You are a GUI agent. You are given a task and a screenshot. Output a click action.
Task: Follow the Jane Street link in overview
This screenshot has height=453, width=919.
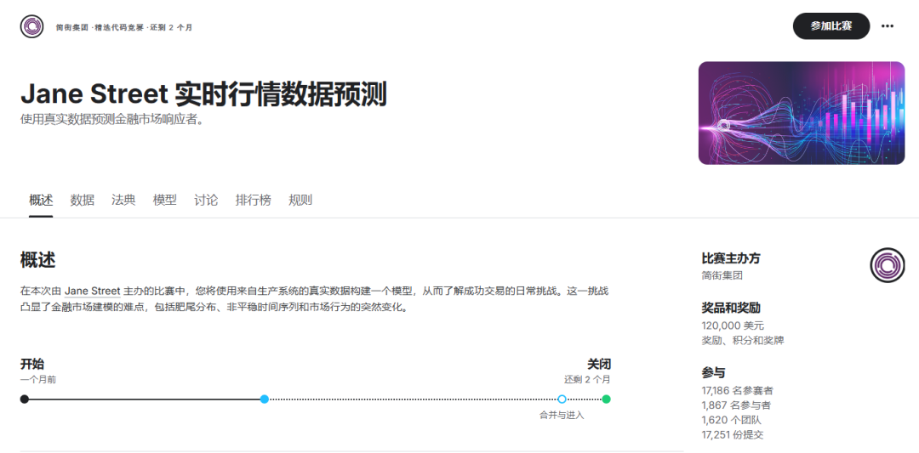point(93,291)
